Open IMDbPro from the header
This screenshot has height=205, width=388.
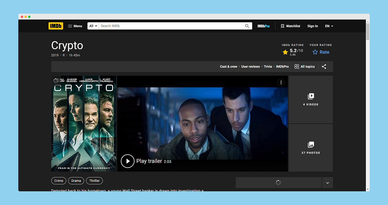[x=264, y=26]
